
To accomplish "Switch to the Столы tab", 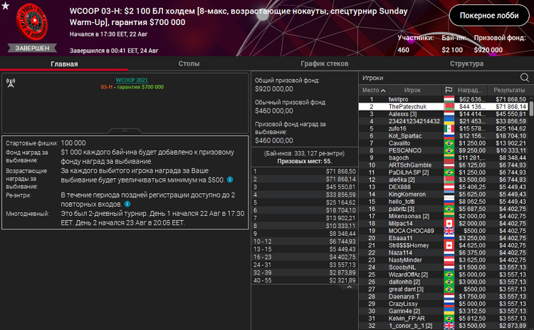I will [x=189, y=63].
